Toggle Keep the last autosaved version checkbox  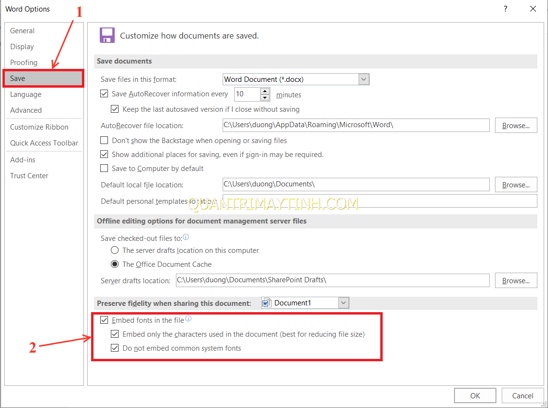115,109
